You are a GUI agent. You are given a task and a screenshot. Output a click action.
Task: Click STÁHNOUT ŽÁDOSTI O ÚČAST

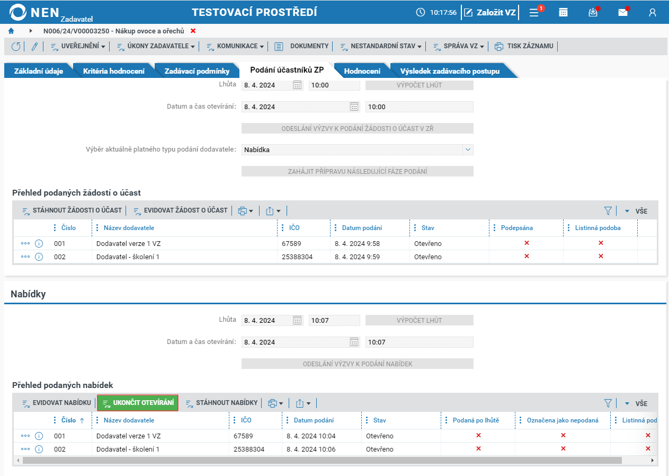(x=72, y=210)
